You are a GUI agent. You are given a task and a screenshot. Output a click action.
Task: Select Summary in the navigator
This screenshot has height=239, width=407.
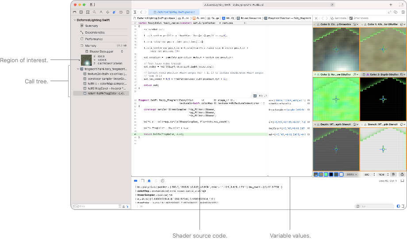[92, 26]
